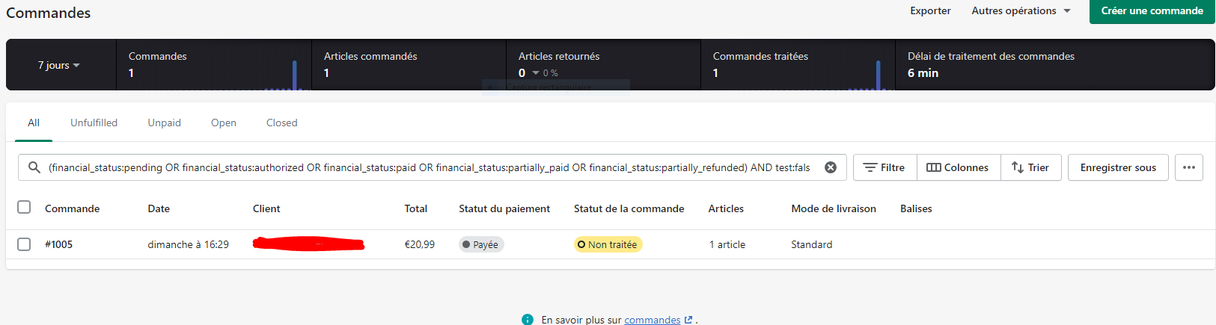Viewport: 1216px width, 325px height.
Task: Expand the Autres opérations menu
Action: coord(1021,10)
